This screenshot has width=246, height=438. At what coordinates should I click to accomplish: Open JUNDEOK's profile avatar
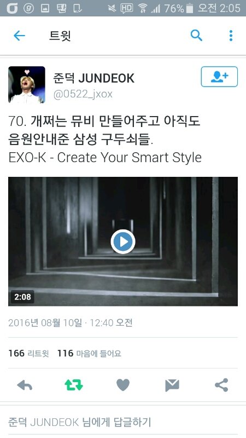pyautogui.click(x=27, y=85)
